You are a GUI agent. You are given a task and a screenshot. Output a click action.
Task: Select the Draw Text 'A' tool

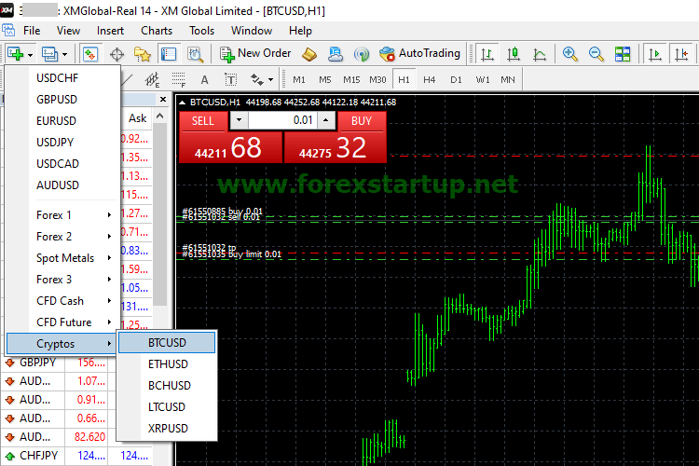click(204, 80)
